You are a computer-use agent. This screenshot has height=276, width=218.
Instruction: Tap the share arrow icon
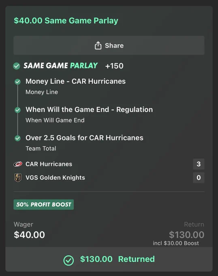[98, 45]
